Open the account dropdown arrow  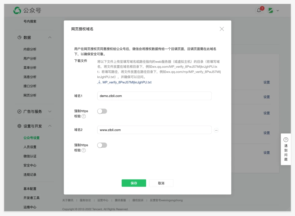click(278, 11)
